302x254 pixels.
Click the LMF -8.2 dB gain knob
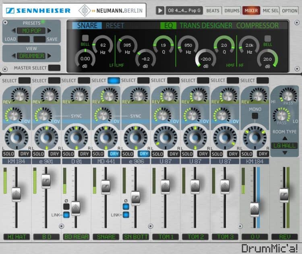(146, 59)
